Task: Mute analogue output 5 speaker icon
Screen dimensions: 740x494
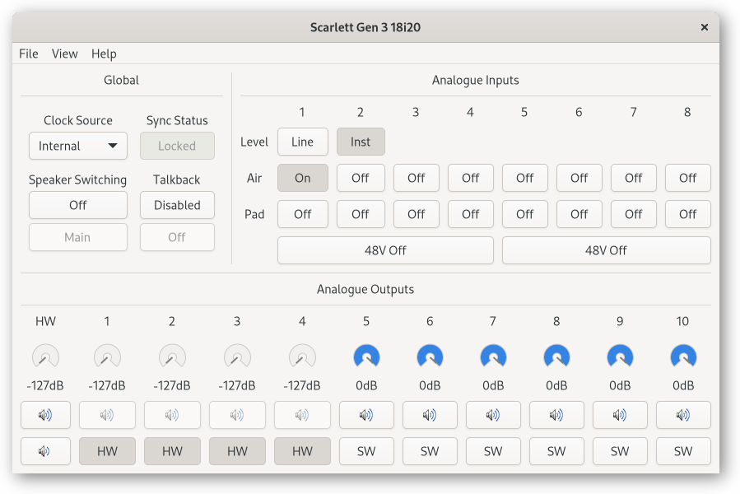Action: pyautogui.click(x=366, y=416)
